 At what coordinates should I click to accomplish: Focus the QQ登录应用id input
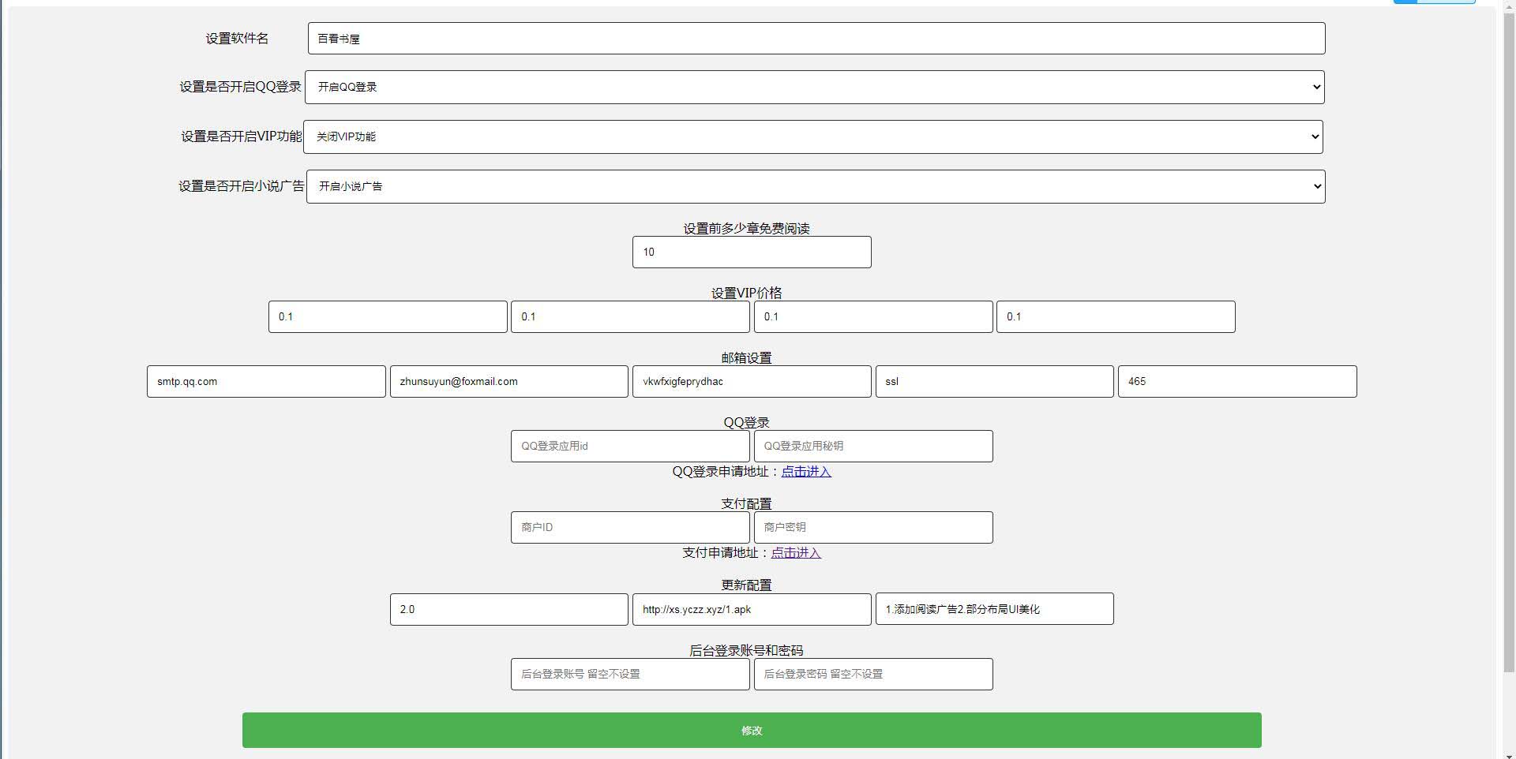click(x=629, y=446)
